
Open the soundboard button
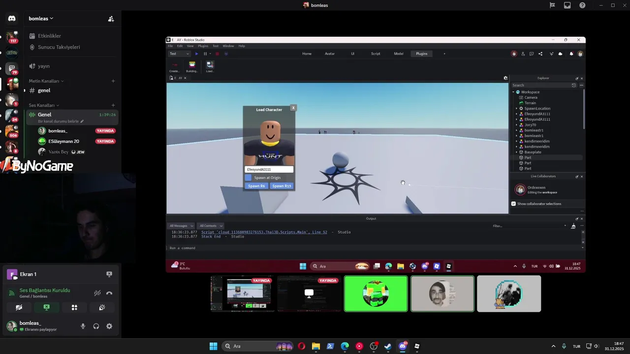[102, 307]
